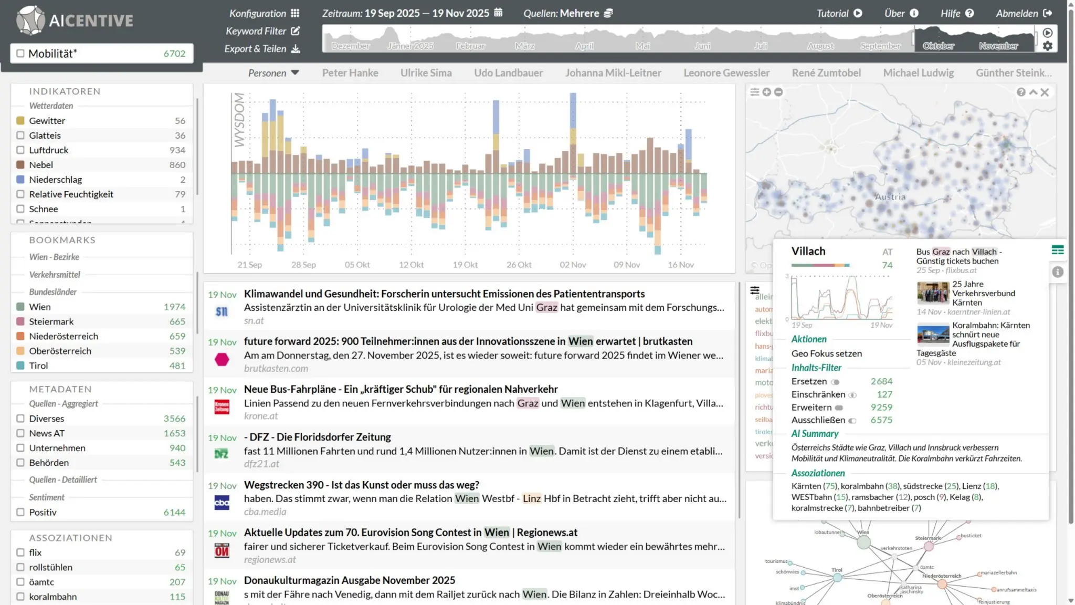1075x605 pixels.
Task: Zoom out on the Austria map
Action: pos(778,92)
